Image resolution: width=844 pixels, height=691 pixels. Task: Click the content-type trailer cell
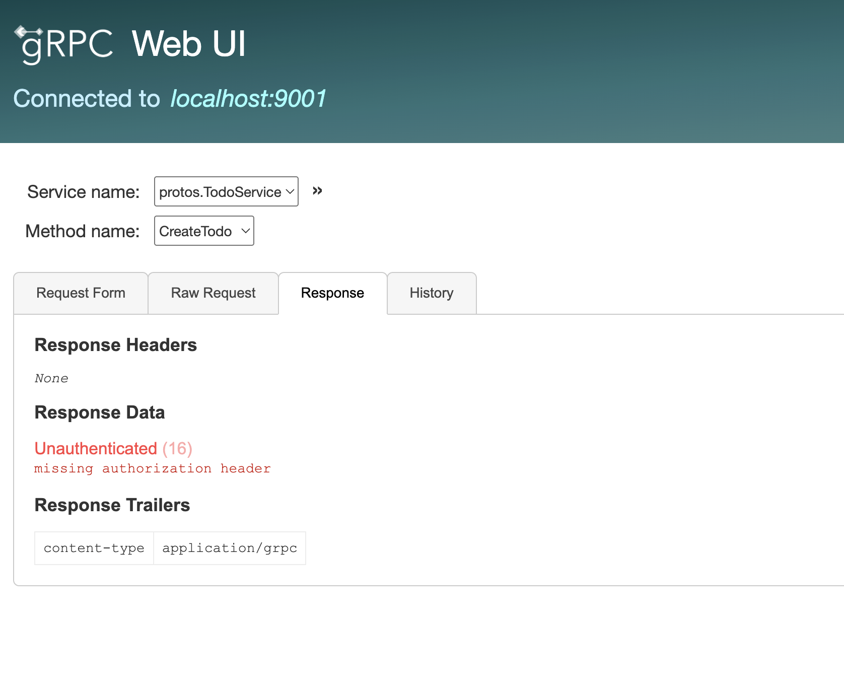[94, 548]
